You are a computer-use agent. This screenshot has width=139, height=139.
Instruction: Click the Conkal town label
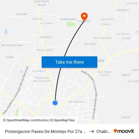point(126,38)
